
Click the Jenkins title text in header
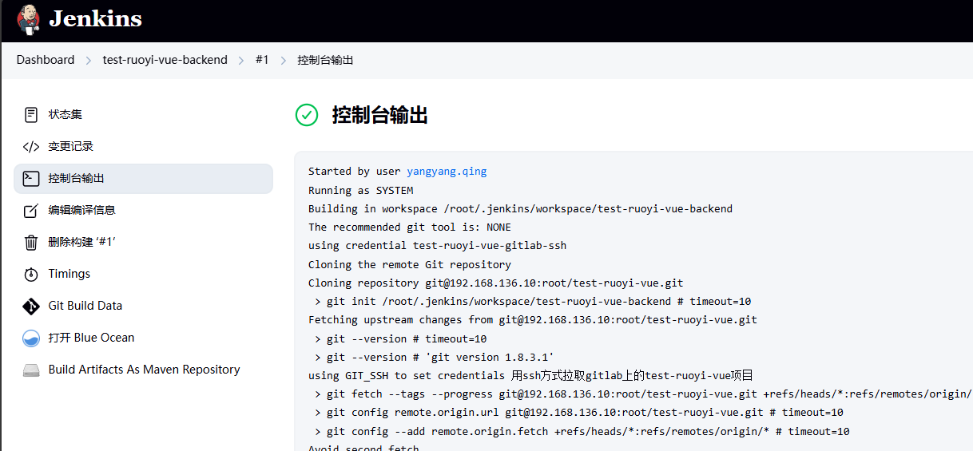point(95,19)
